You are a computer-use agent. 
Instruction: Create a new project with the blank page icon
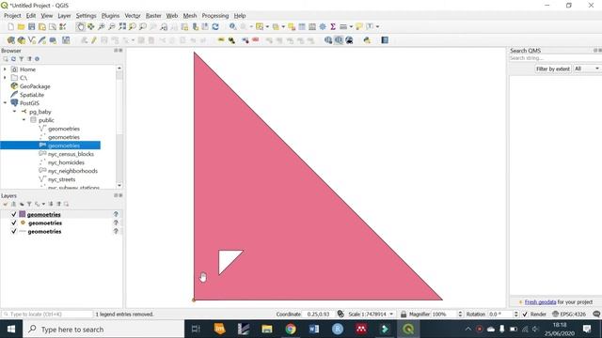[x=11, y=26]
